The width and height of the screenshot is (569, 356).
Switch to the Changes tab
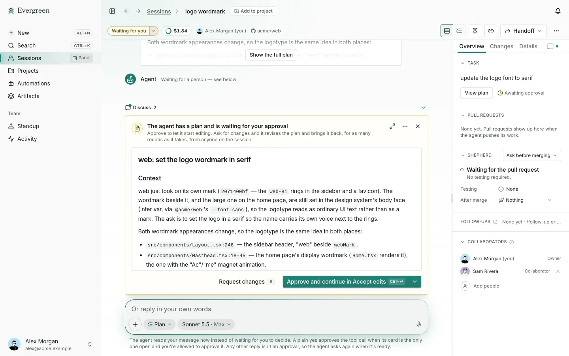coord(501,46)
